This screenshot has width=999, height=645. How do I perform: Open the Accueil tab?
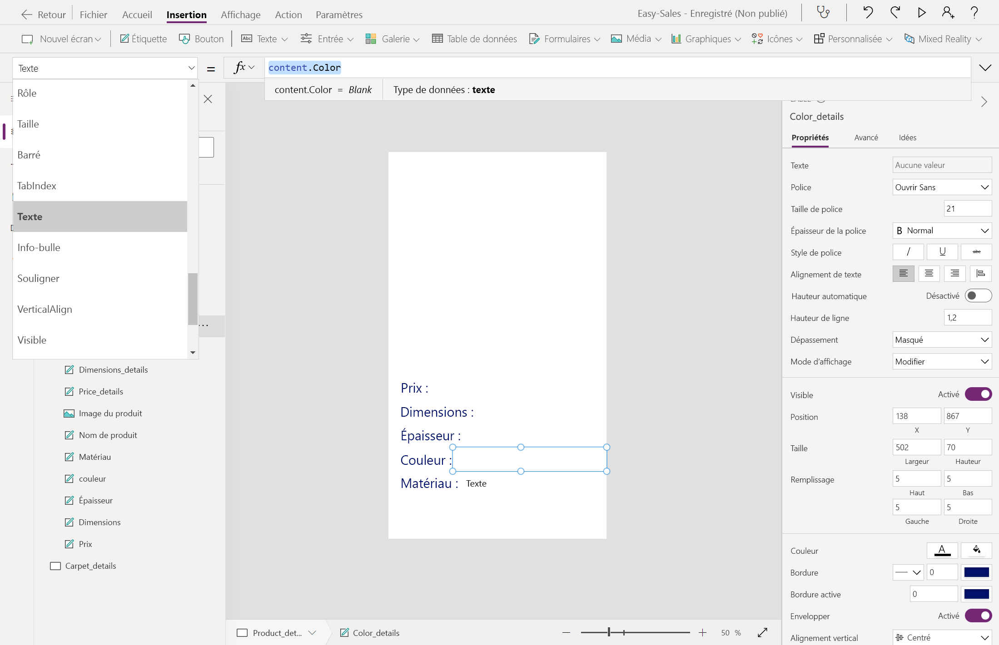pyautogui.click(x=137, y=15)
